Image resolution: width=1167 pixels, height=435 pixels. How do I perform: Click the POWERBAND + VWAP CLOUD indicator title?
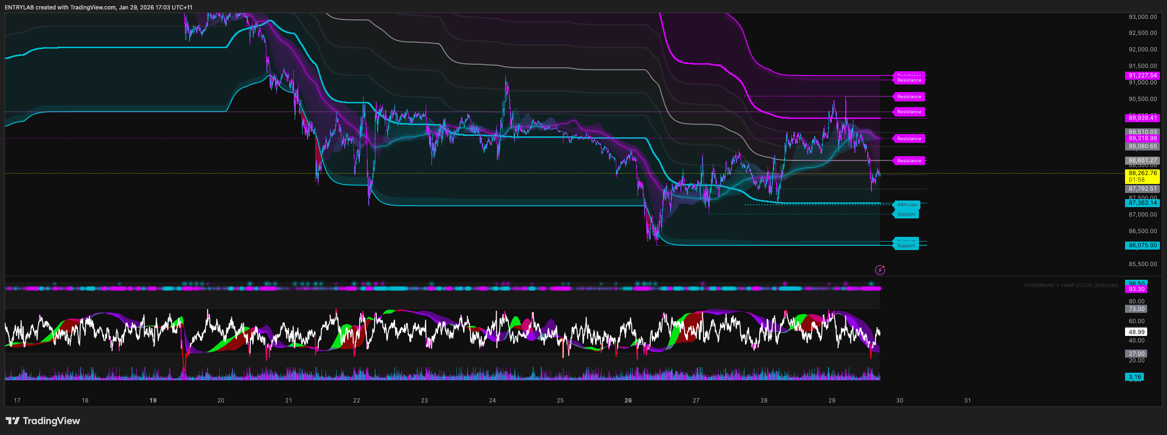coord(1070,285)
